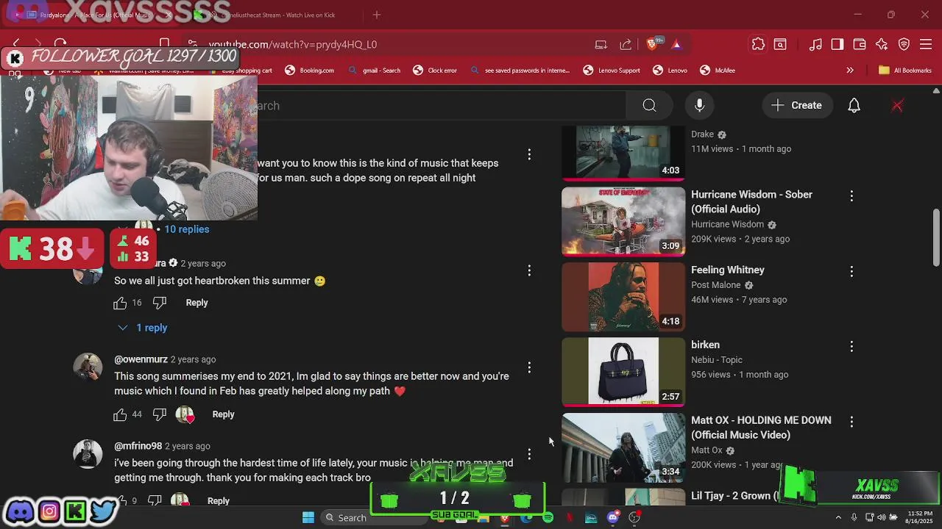This screenshot has width=942, height=529.
Task: Open more options for birken video
Action: 851,346
